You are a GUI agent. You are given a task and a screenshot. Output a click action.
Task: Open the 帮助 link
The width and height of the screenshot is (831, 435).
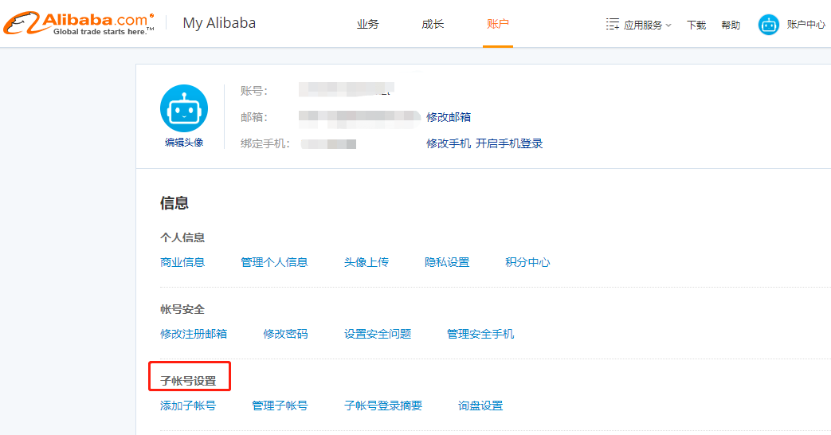tap(731, 25)
